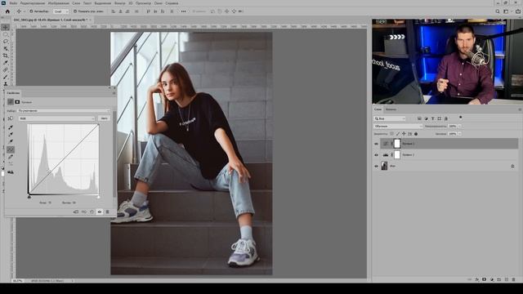Click delete layer trash icon in Layers footer
Image resolution: width=523 pixels, height=294 pixels.
click(514, 279)
